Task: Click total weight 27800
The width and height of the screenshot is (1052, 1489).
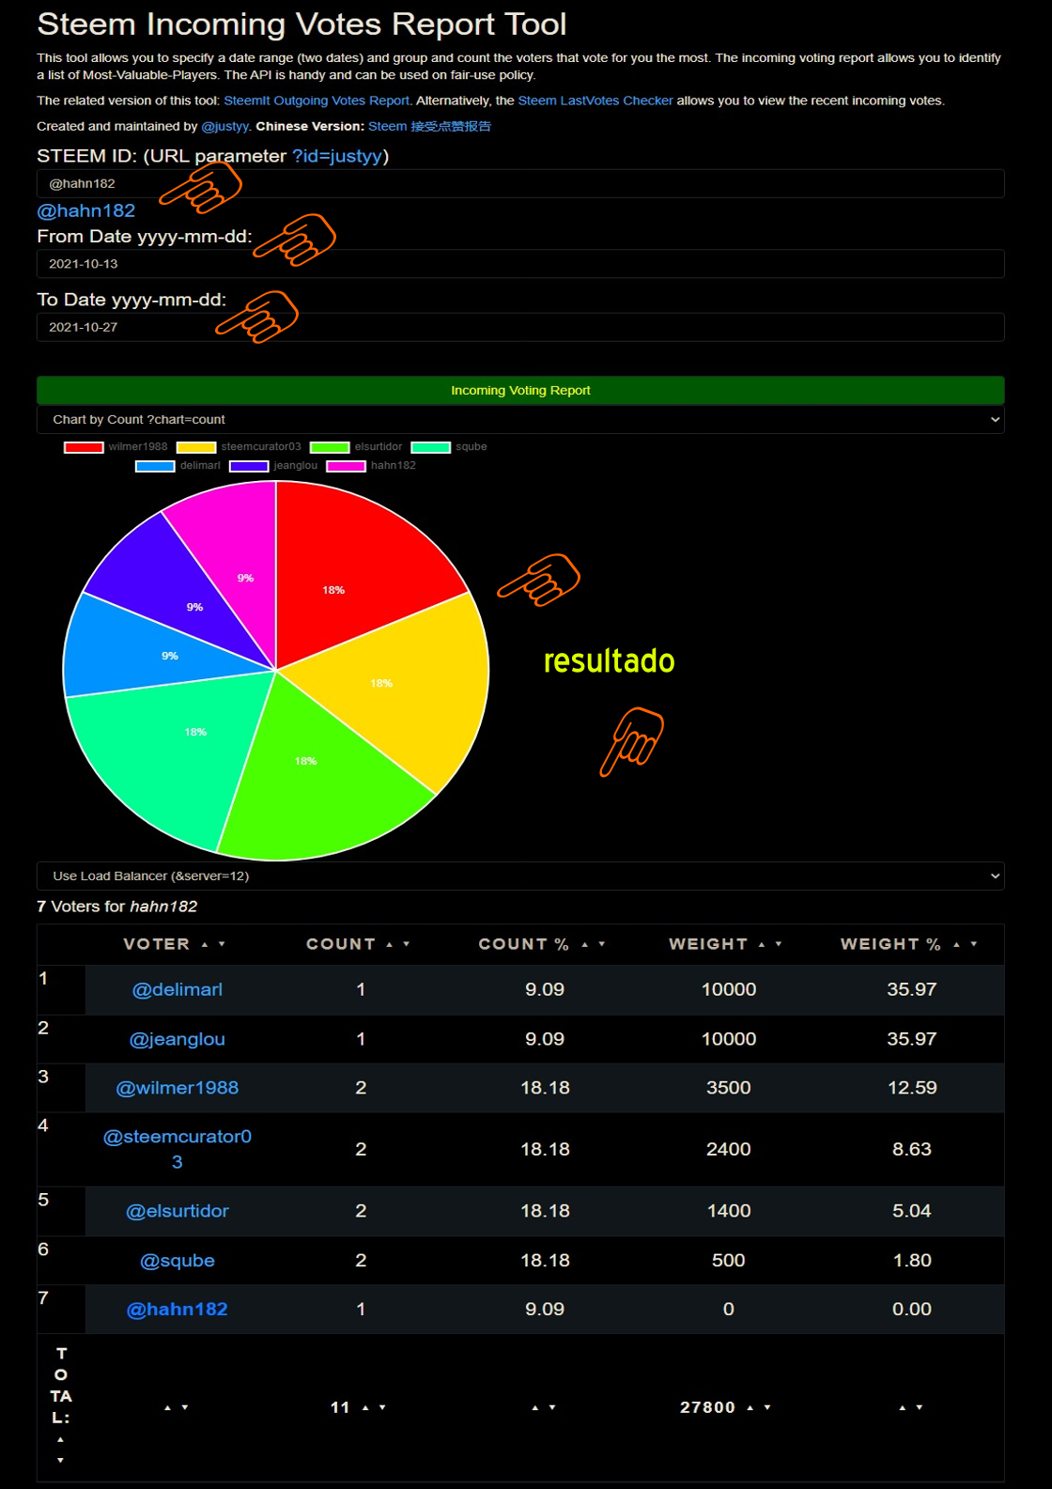Action: click(707, 1407)
